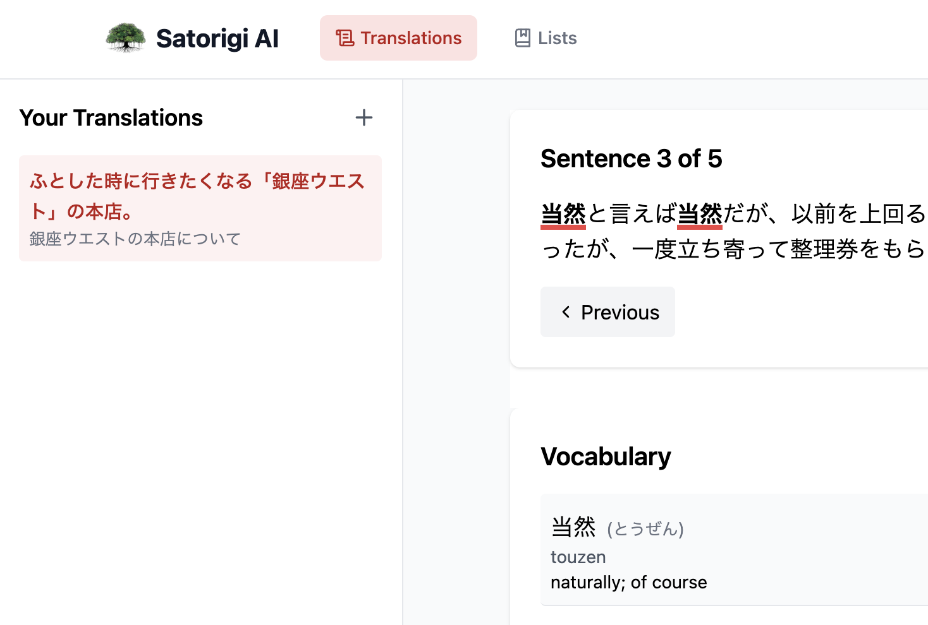Image resolution: width=928 pixels, height=625 pixels.
Task: Click the Vocabulary heading
Action: pos(606,456)
